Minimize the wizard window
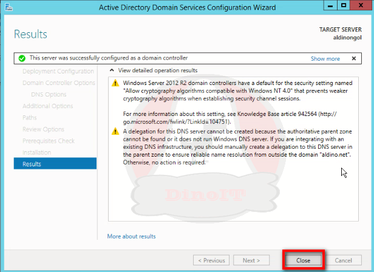The image size is (374, 272). (330, 5)
